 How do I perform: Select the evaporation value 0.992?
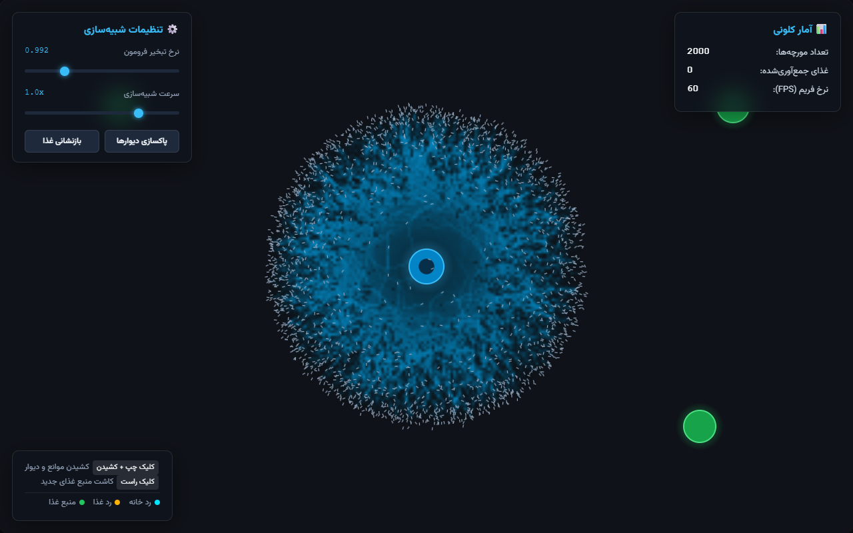click(37, 51)
